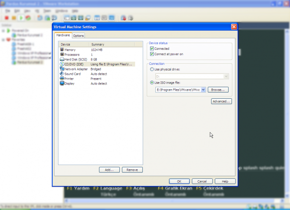Click the Display monitor icon
This screenshot has height=210, width=290.
(x=62, y=83)
